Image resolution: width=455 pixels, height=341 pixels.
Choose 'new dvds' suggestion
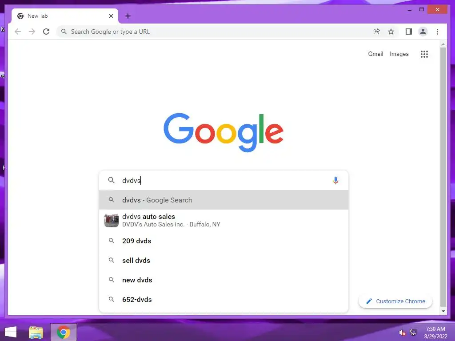[224, 280]
